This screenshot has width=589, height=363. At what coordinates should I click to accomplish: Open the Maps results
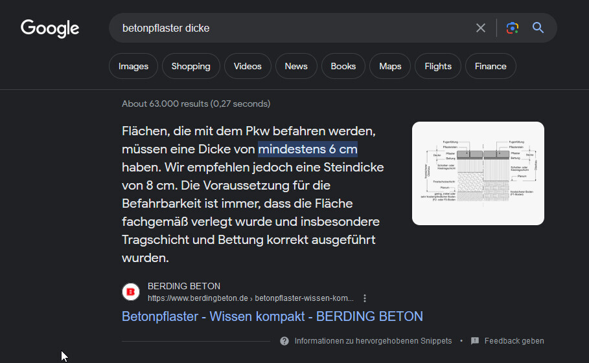(x=390, y=66)
